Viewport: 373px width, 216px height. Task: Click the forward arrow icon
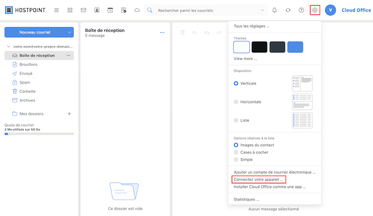pyautogui.click(x=219, y=33)
